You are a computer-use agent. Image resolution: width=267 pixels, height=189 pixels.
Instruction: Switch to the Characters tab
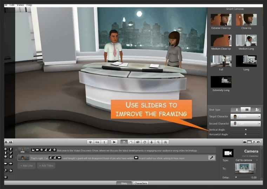point(141,183)
